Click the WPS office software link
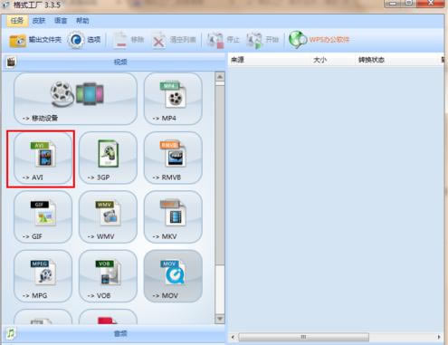 [319, 40]
